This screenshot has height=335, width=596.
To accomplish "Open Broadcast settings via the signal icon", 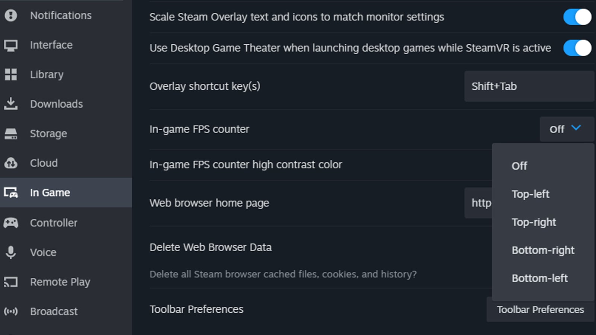I will coord(11,311).
